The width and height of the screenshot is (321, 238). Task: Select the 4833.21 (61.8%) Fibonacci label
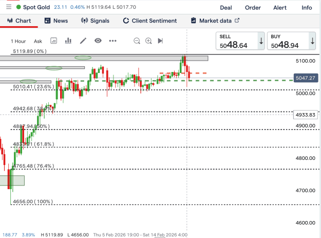coord(33,144)
